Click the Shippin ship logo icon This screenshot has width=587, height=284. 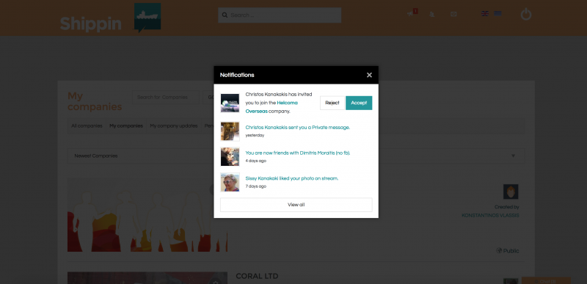(x=147, y=17)
